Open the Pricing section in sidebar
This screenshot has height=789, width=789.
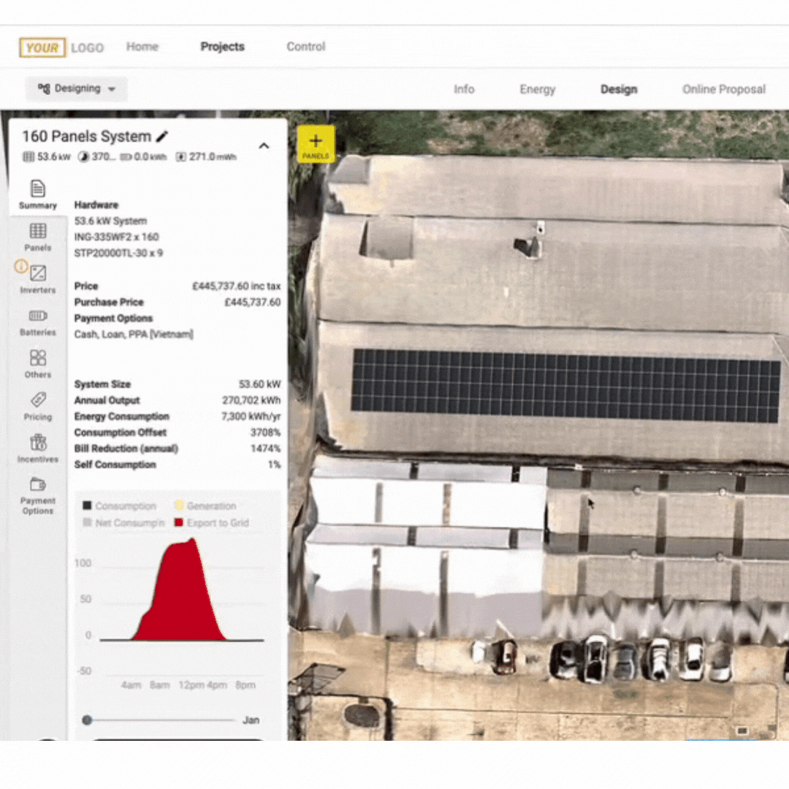[x=38, y=406]
